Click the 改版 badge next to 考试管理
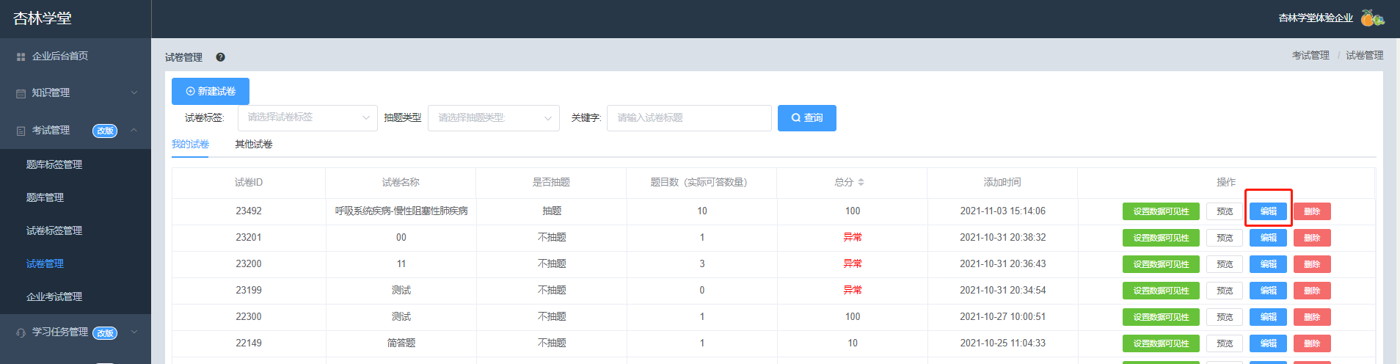 click(105, 131)
